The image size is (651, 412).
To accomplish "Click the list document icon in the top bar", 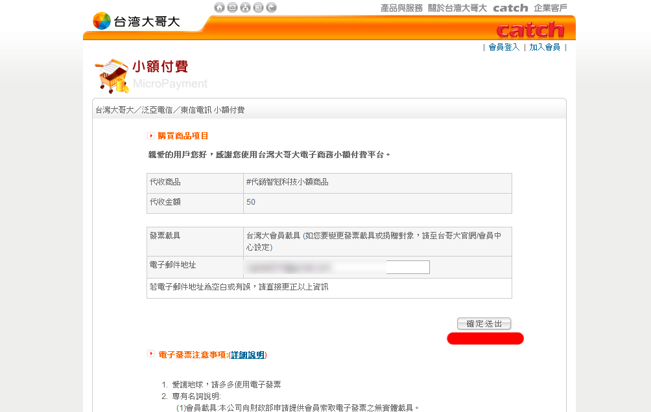I will click(x=258, y=8).
